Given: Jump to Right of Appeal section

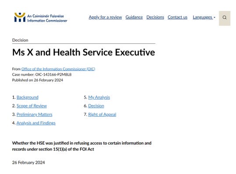Looking at the screenshot, I should (102, 114).
